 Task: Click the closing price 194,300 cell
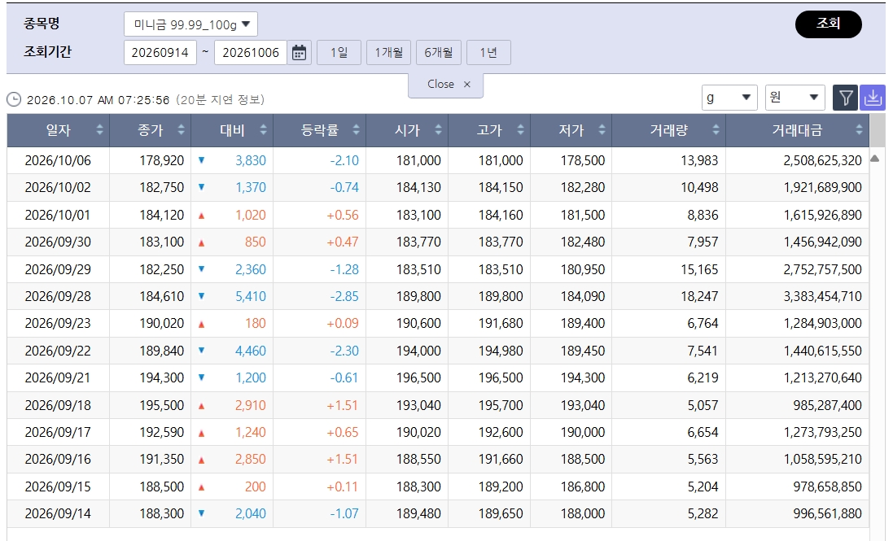coord(151,377)
